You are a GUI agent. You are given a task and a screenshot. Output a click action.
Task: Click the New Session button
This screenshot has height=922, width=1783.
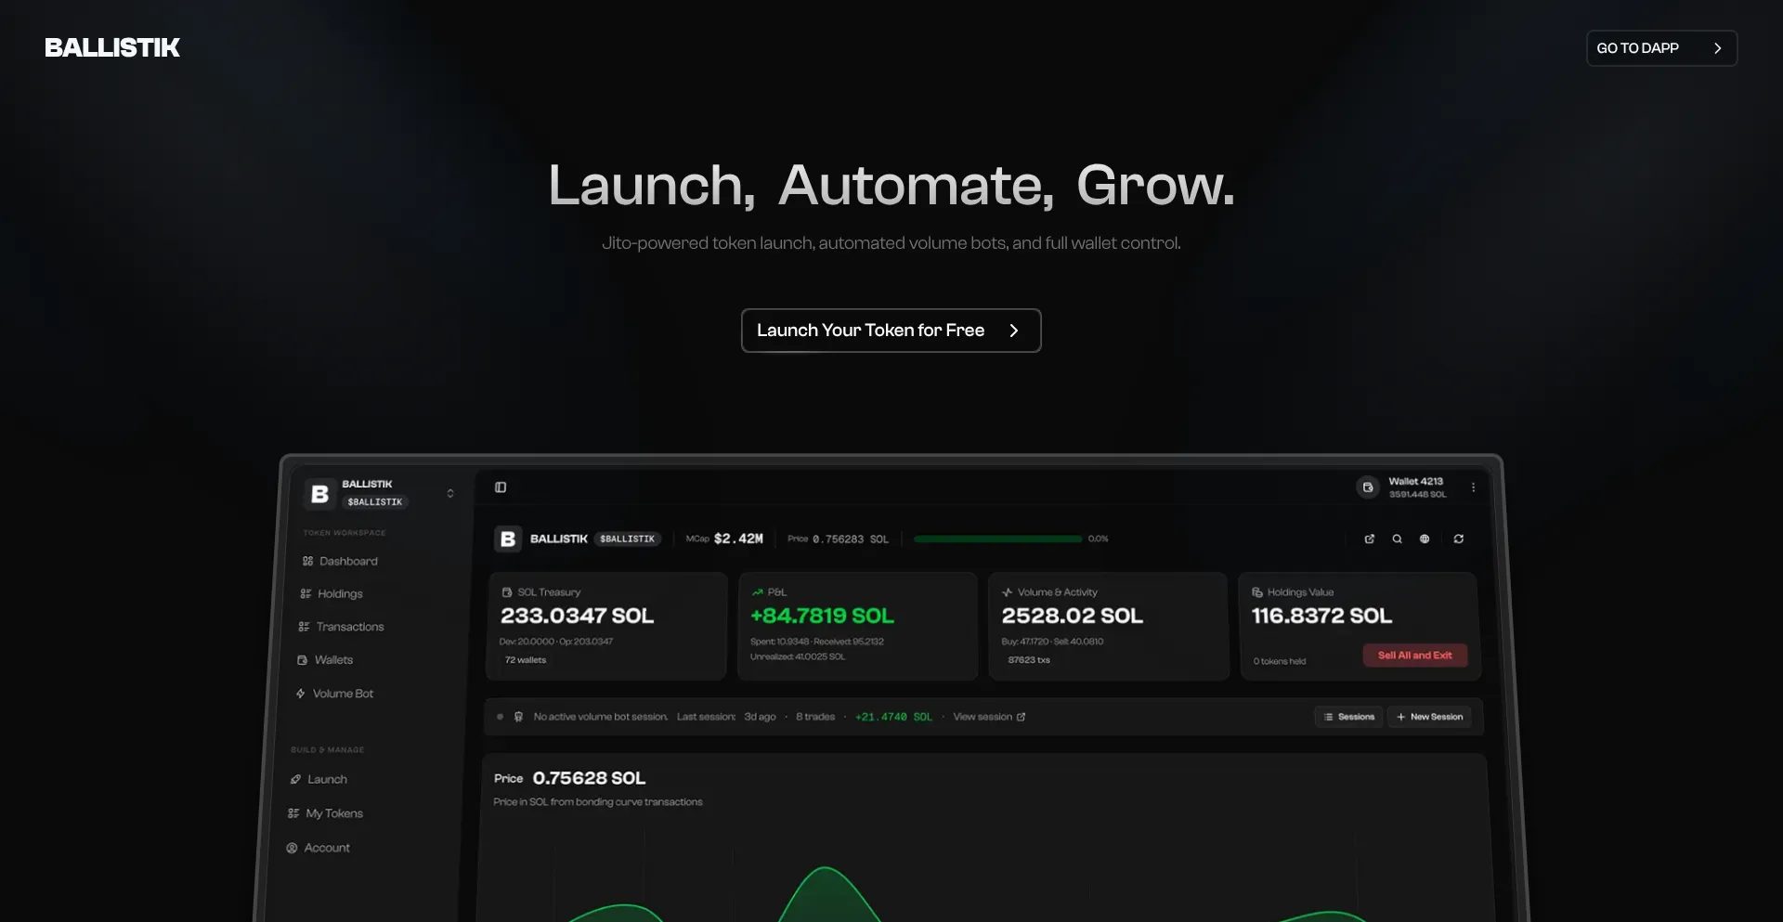[x=1429, y=717]
